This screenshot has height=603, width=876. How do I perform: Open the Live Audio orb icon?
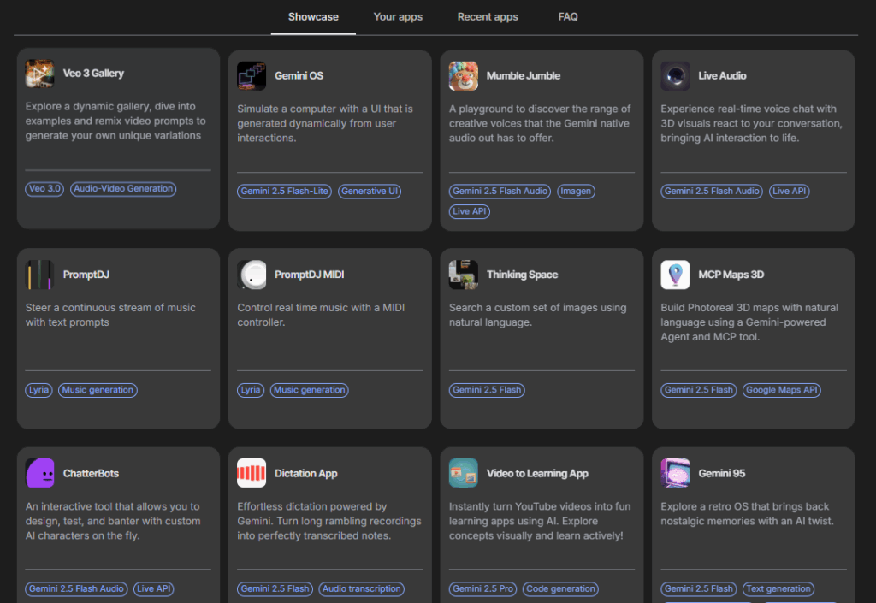coord(675,76)
